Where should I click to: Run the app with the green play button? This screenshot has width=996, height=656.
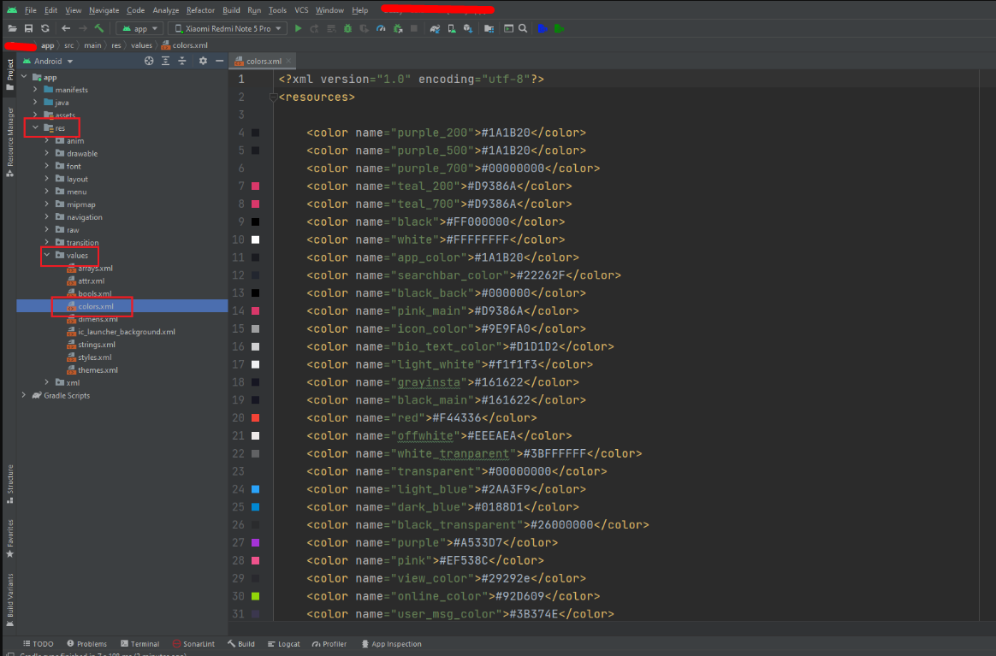click(x=298, y=28)
